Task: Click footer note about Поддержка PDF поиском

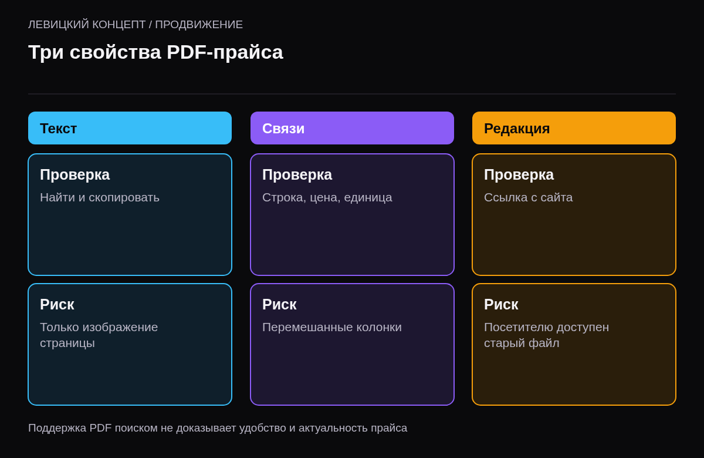Action: point(218,428)
